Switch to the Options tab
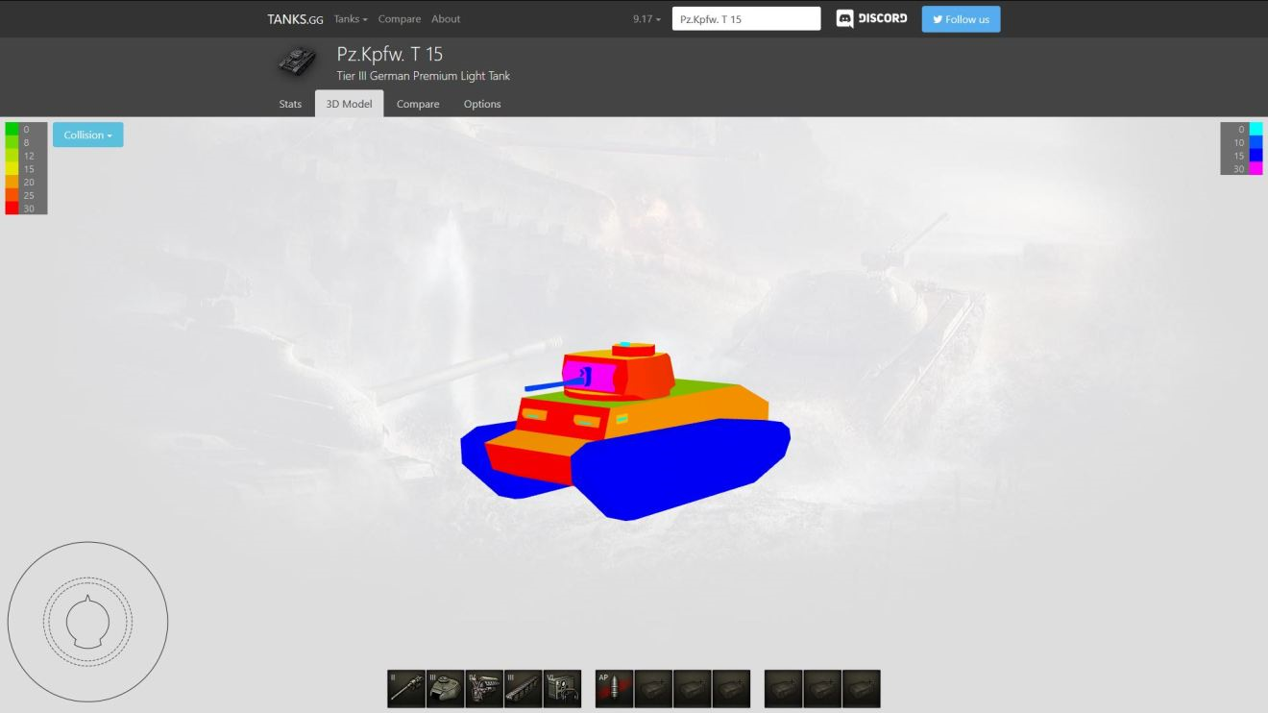This screenshot has height=713, width=1268. coord(482,104)
